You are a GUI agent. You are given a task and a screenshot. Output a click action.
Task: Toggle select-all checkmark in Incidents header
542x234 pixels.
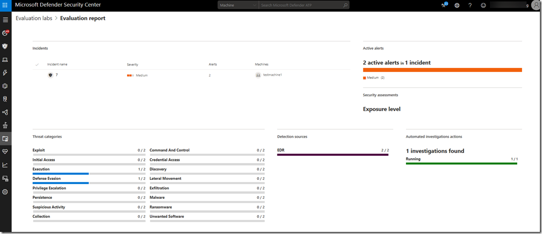tap(37, 65)
